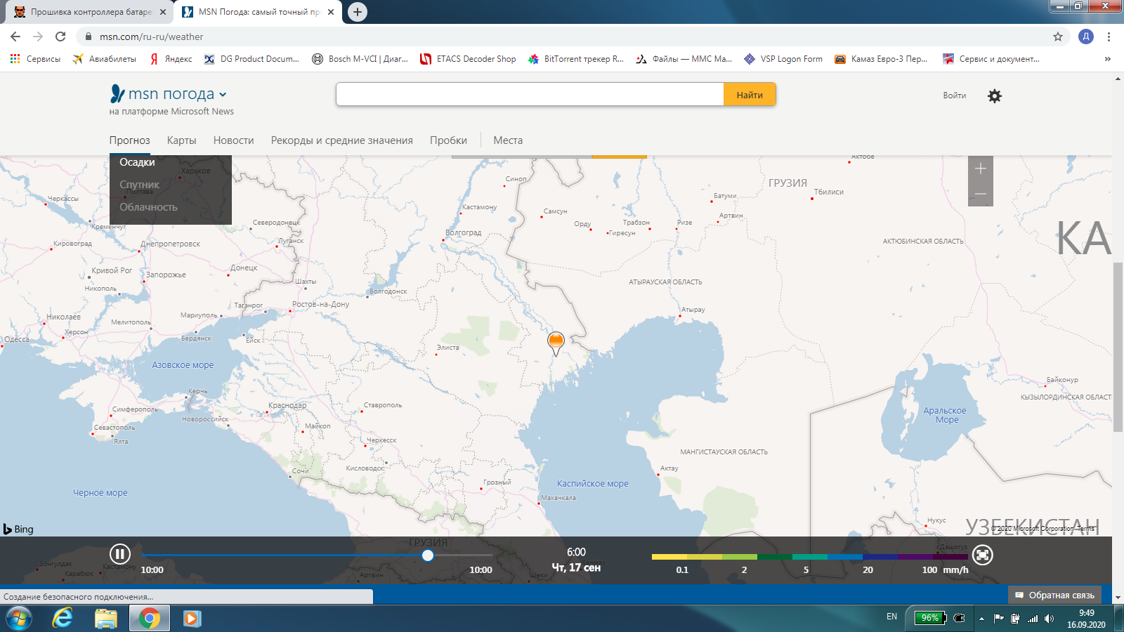The image size is (1124, 632).
Task: Click the orange location pin on map
Action: pos(556,343)
